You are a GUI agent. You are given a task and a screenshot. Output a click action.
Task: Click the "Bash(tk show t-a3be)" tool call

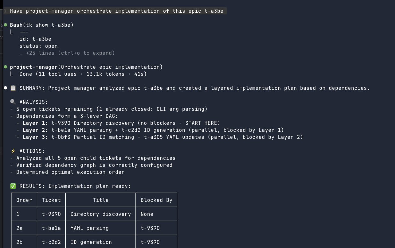point(41,25)
